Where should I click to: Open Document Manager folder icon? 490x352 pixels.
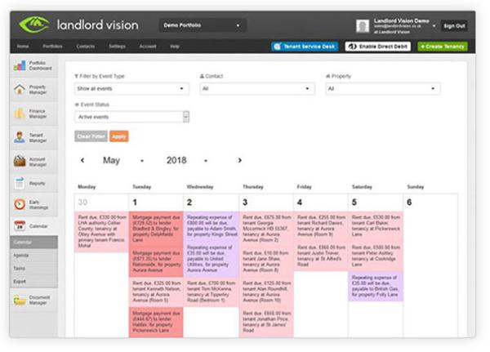click(20, 300)
